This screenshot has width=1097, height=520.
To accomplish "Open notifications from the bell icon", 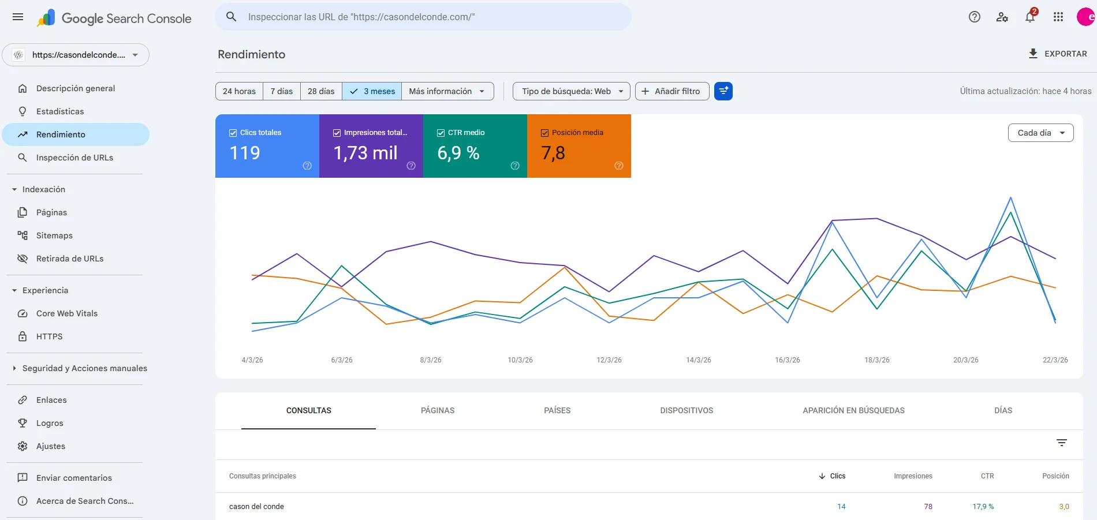I will coord(1029,17).
